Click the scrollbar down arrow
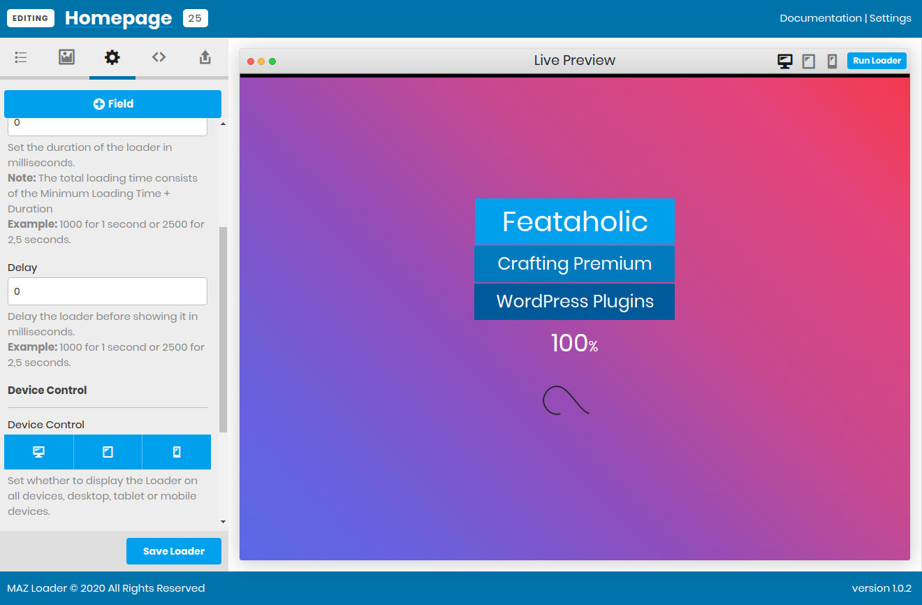The height and width of the screenshot is (605, 922). 223,522
